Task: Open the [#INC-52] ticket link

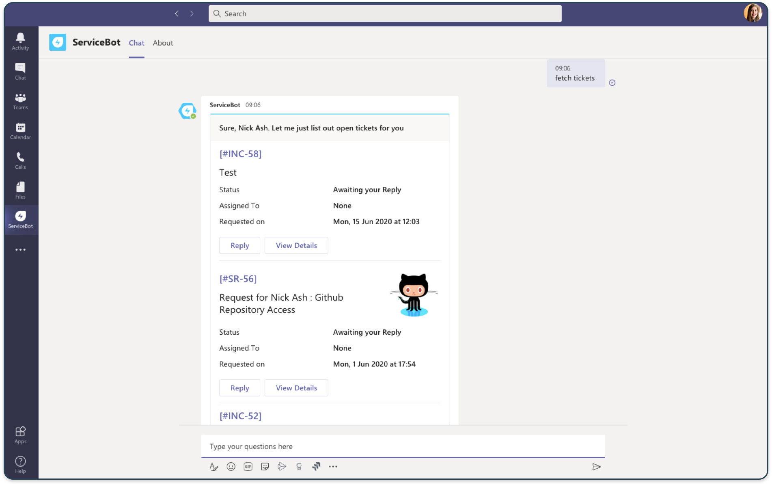Action: [x=240, y=416]
